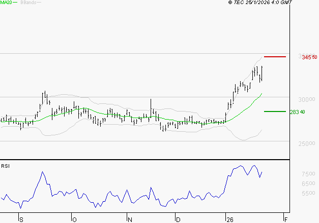Click the F month marker on time axis
The image size is (319, 223).
286,220
